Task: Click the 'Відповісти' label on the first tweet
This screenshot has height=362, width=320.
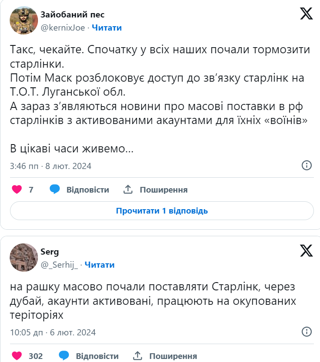Action: click(88, 190)
